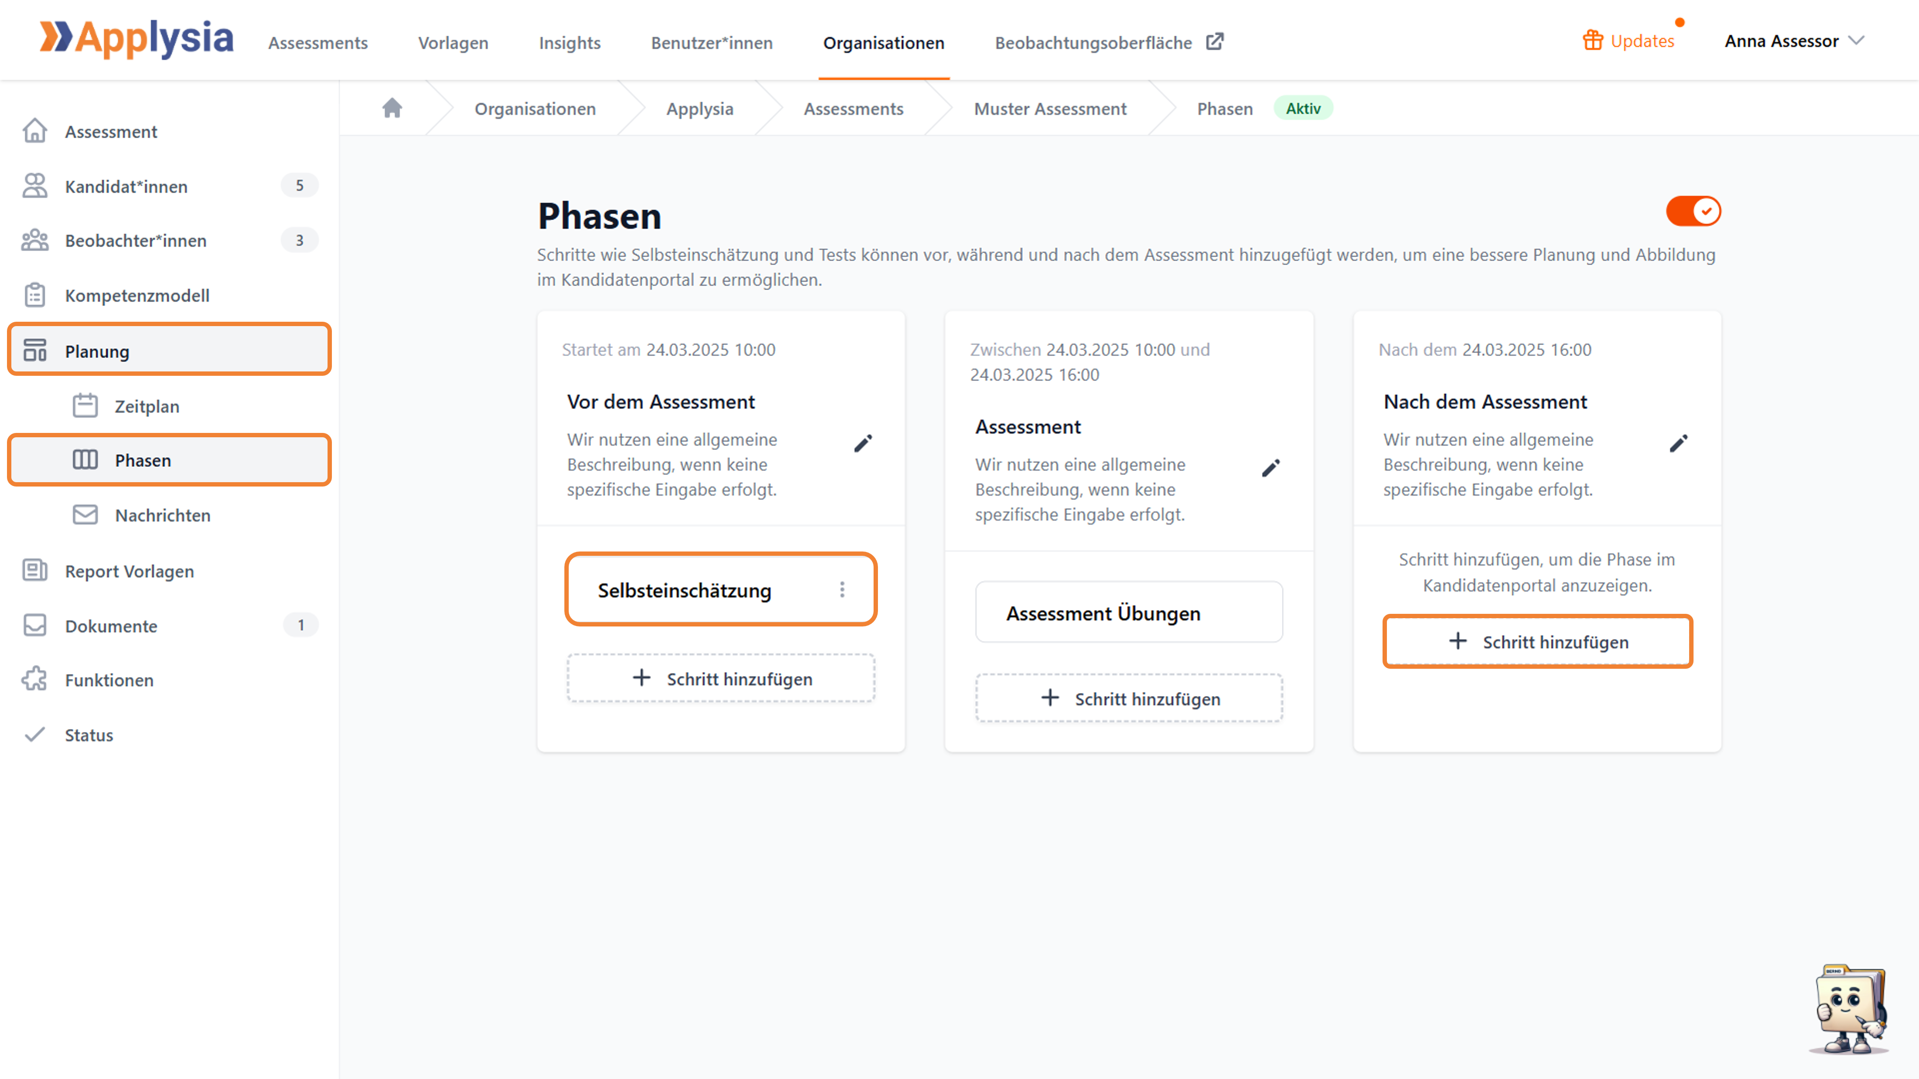This screenshot has width=1919, height=1079.
Task: Click the Dokumente inbox icon
Action: coord(35,626)
